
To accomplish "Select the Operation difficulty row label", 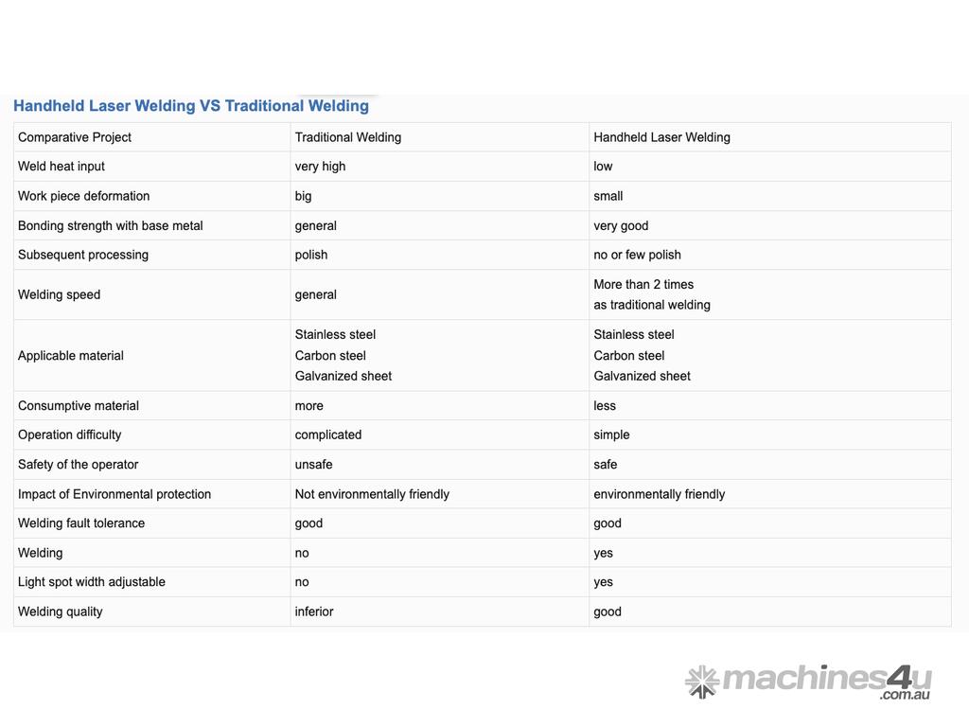I will (x=70, y=434).
